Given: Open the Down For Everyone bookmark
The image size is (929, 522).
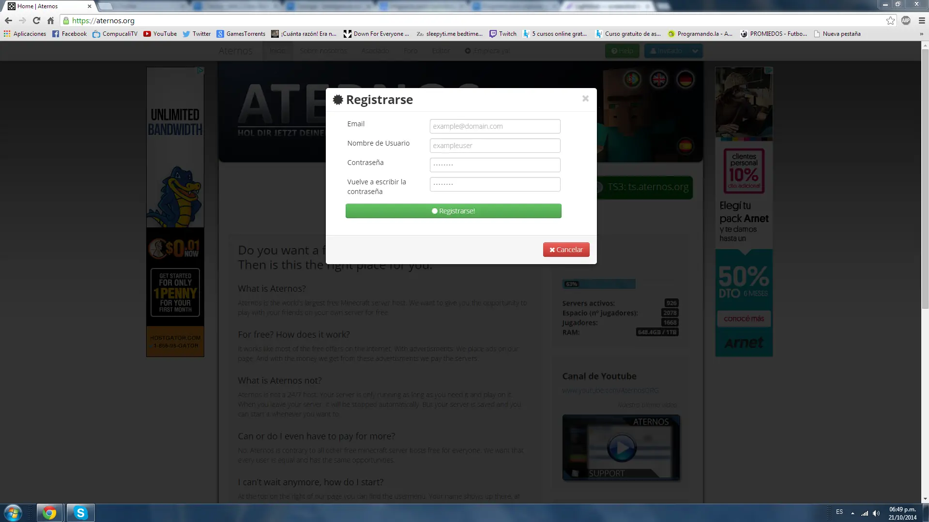Looking at the screenshot, I should click(376, 34).
